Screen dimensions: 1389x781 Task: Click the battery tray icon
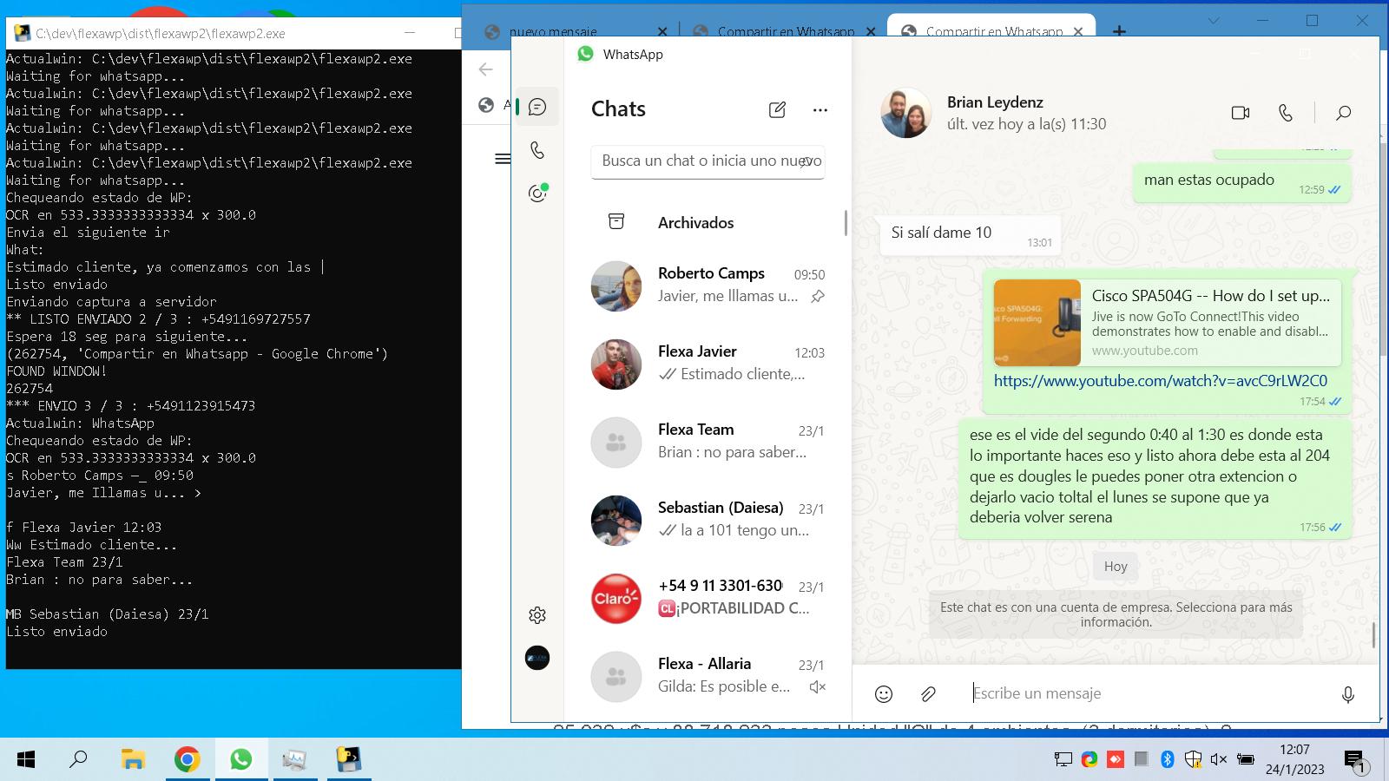coord(1245,759)
